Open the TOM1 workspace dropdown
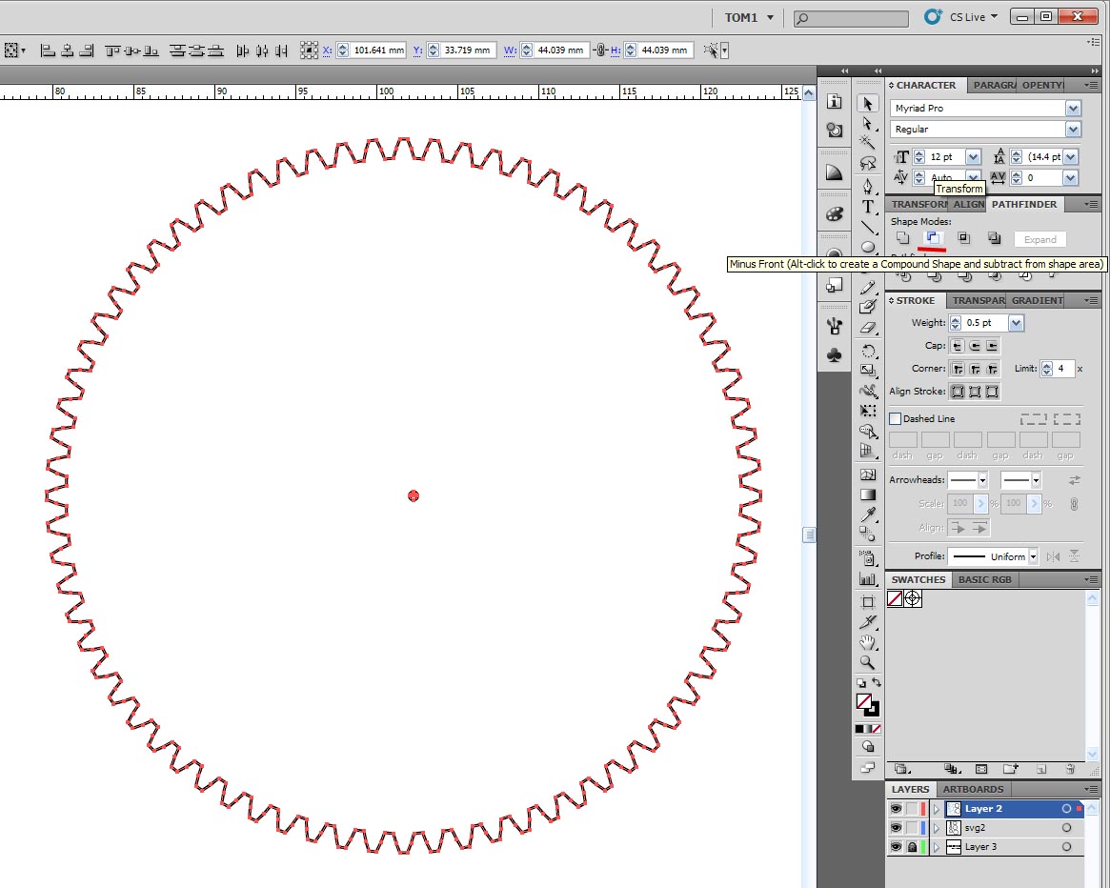 749,18
